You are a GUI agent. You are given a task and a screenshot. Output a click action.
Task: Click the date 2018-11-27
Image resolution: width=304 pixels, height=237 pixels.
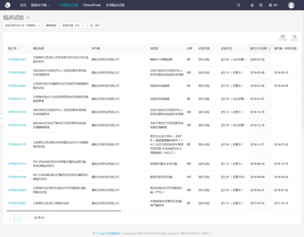(x=257, y=144)
